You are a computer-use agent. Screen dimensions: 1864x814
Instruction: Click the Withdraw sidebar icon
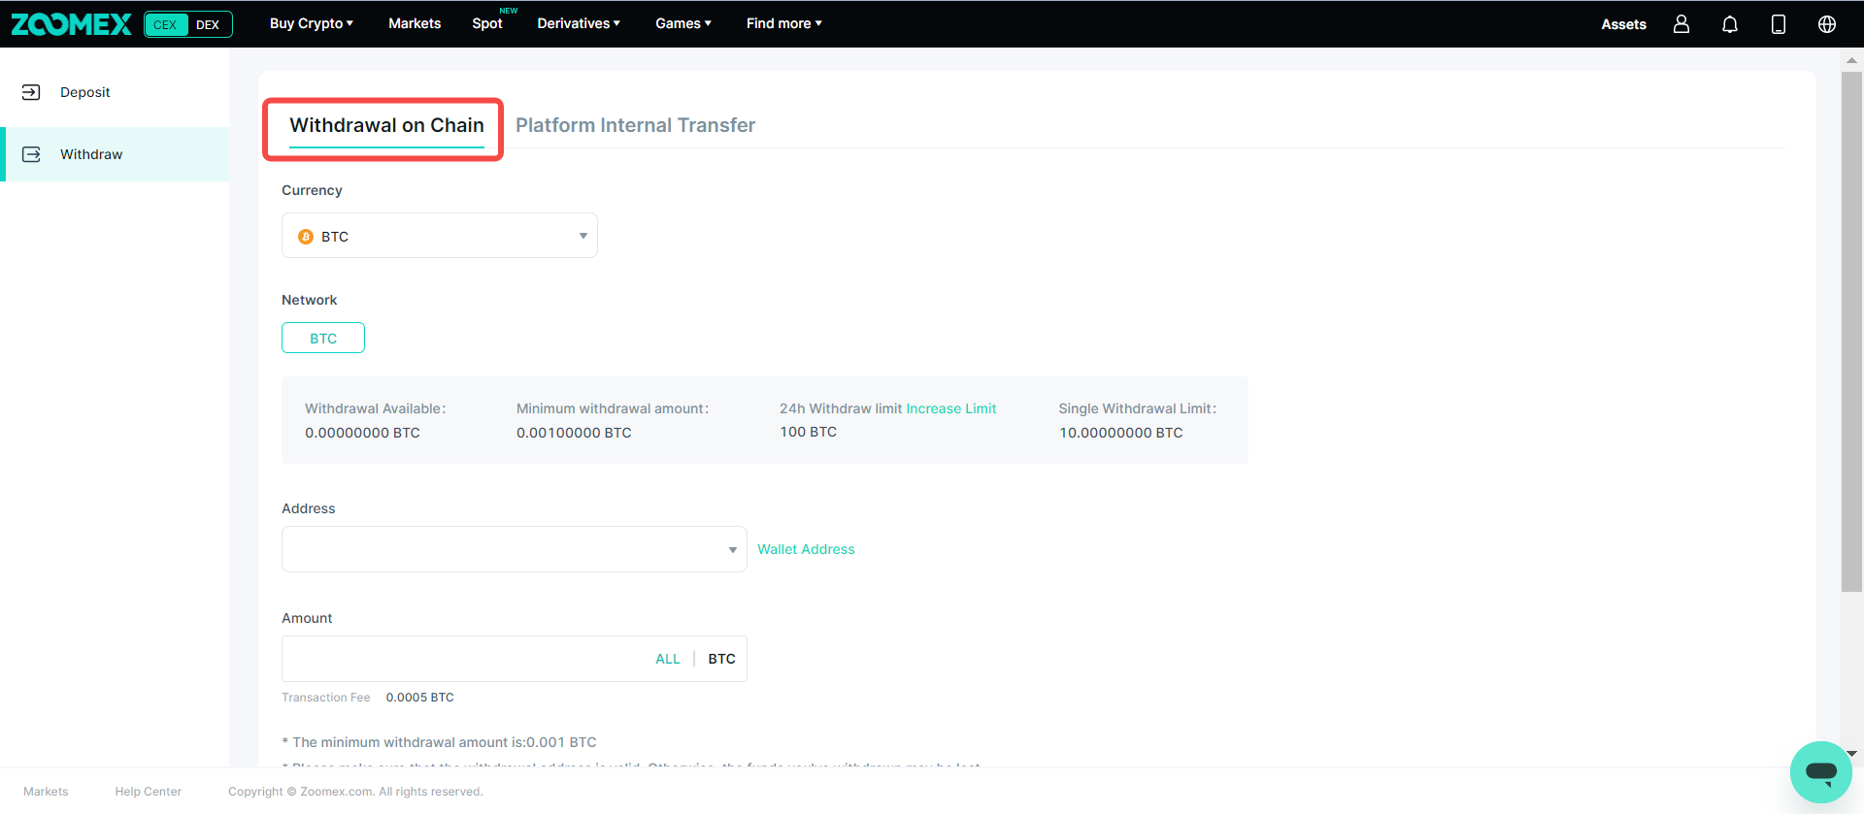(31, 154)
